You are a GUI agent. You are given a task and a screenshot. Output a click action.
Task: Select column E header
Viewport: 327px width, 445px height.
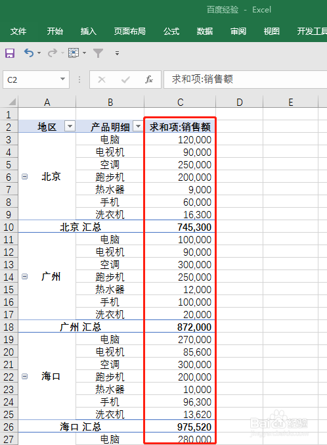[291, 102]
